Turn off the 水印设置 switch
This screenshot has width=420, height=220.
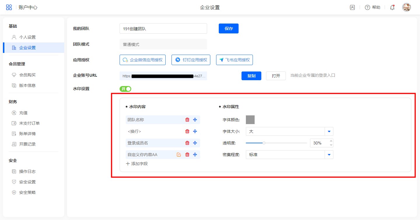(125, 89)
